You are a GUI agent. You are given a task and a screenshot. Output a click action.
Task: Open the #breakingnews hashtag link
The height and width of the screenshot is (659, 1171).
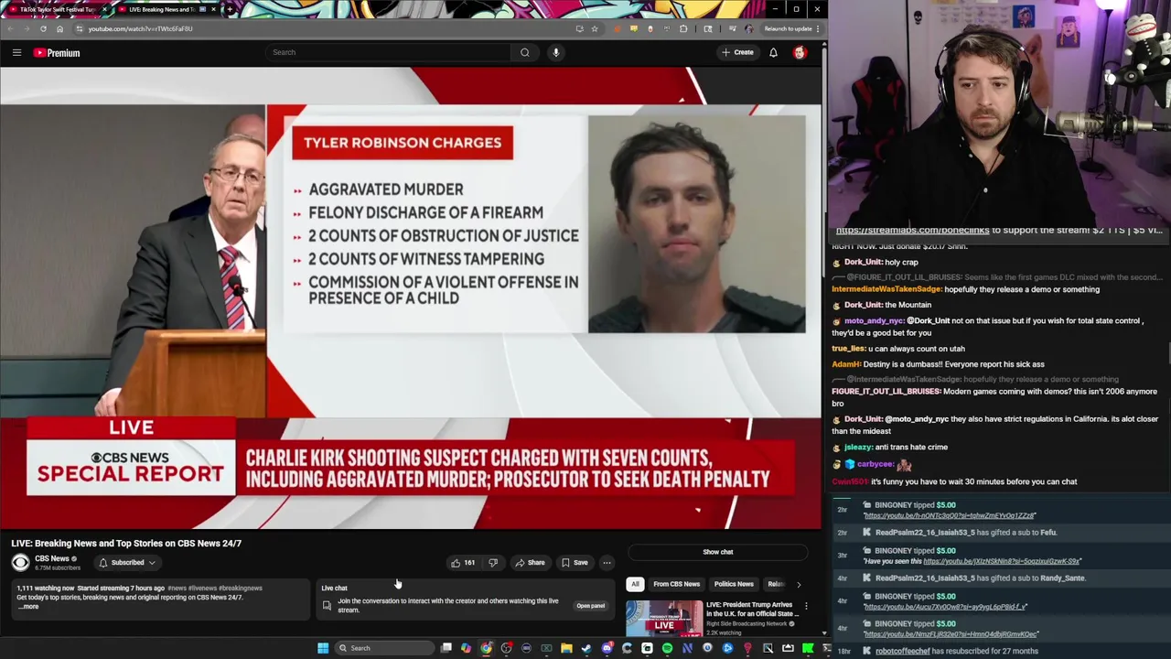pyautogui.click(x=240, y=589)
